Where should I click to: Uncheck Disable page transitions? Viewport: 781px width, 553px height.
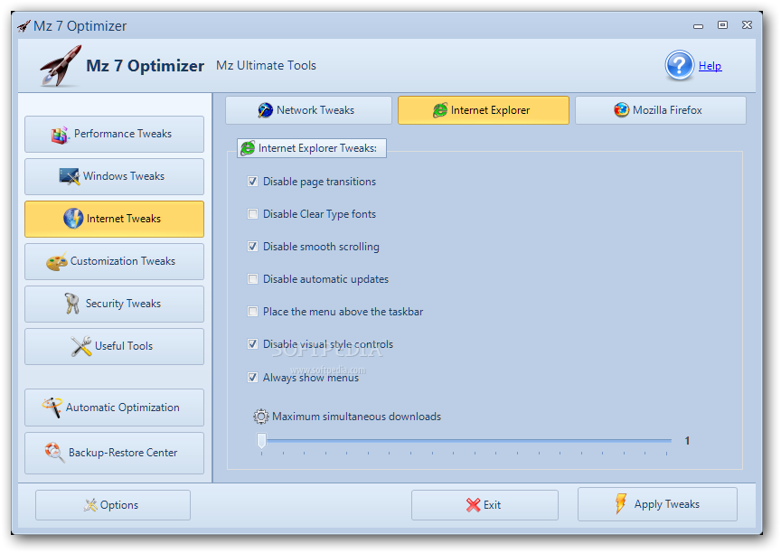pyautogui.click(x=253, y=182)
